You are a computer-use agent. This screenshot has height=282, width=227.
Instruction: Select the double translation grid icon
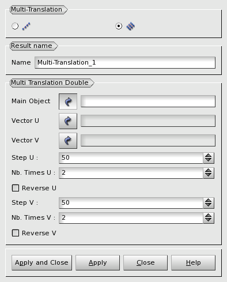pyautogui.click(x=131, y=27)
